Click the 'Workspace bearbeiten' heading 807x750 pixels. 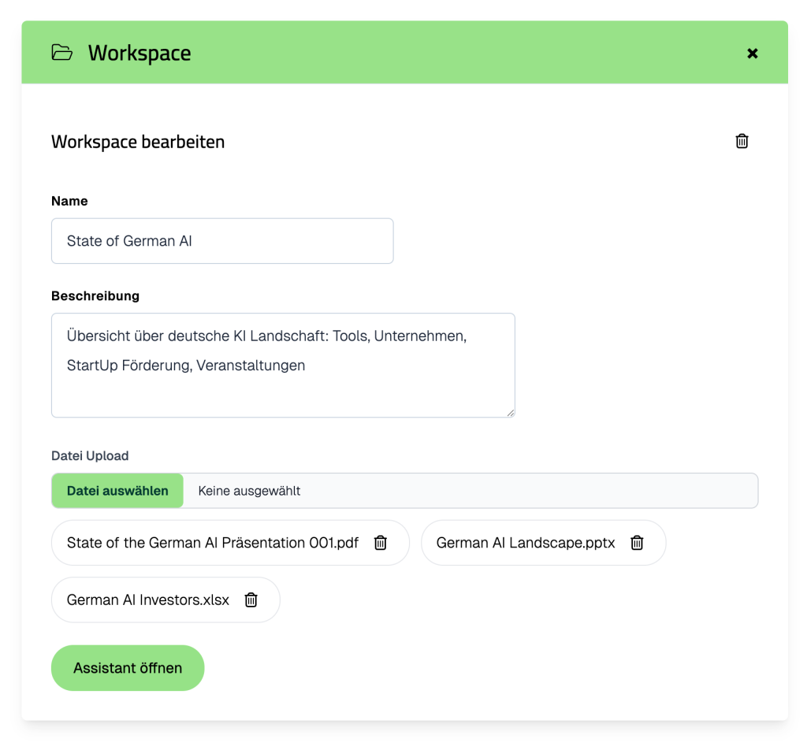click(137, 142)
